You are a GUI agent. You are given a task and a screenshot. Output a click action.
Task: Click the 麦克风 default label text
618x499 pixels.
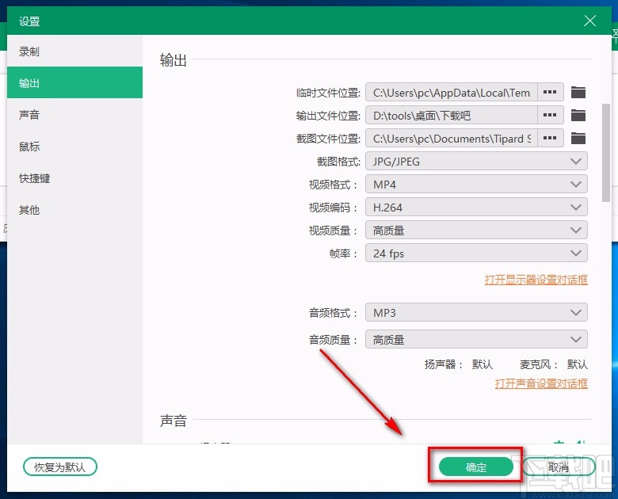553,364
